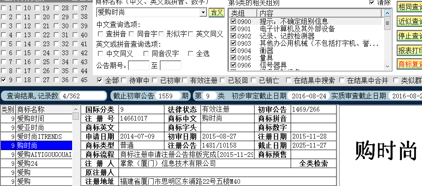The height and width of the screenshot is (186, 422).
Task: Click the 内容 column header
Action: point(319,13)
